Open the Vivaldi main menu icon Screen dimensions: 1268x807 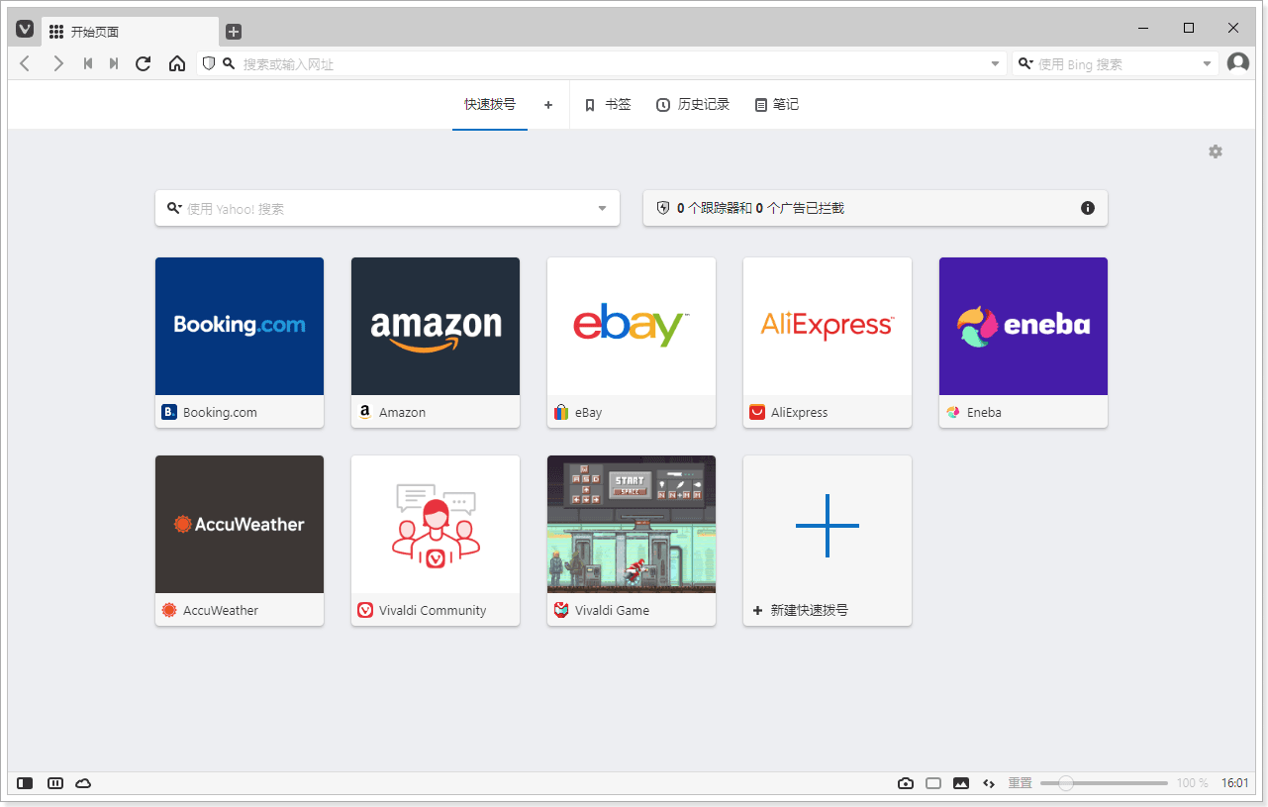pos(25,30)
